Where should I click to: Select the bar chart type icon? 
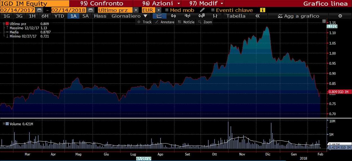click(x=188, y=16)
